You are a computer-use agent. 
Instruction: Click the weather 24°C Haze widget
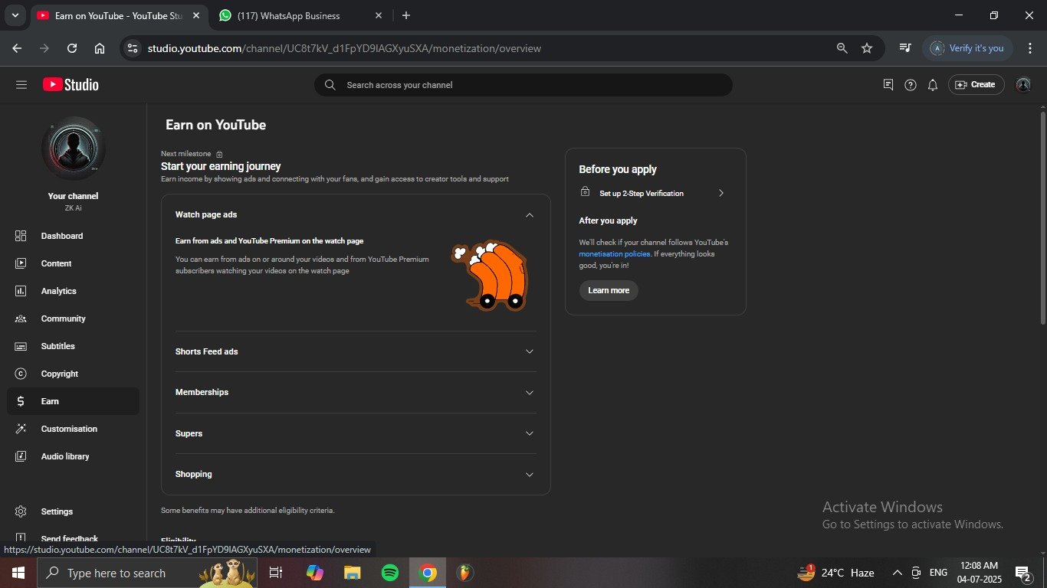835,573
